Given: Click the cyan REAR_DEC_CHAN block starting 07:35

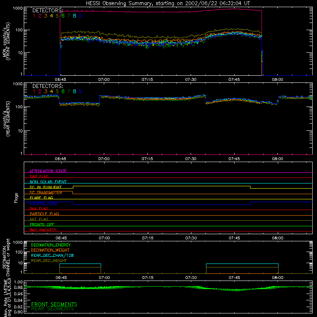Looking at the screenshot, I should [x=242, y=265].
